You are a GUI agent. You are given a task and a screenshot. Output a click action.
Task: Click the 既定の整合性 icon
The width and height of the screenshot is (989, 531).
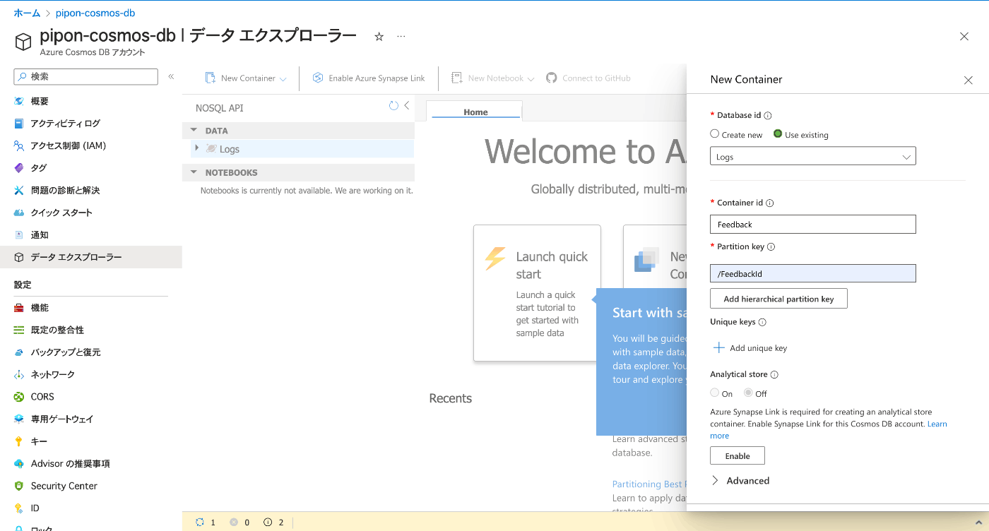pos(19,330)
